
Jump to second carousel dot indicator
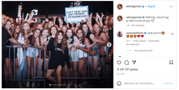coord(52,85)
